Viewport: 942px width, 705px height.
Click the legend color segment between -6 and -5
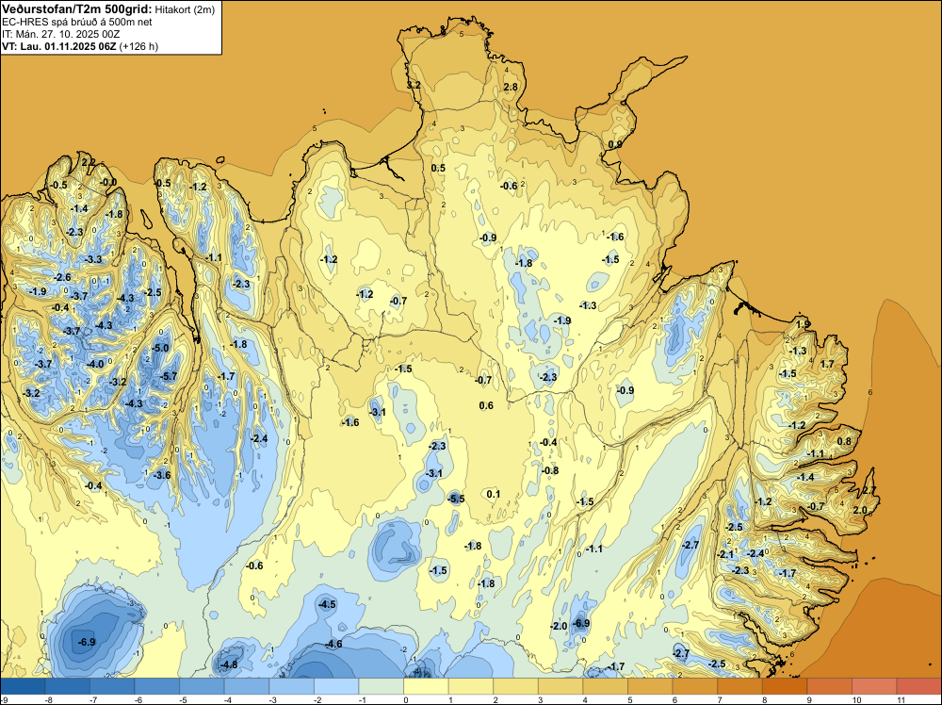(x=157, y=686)
